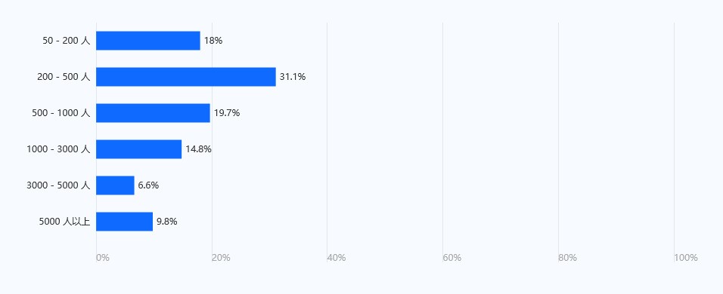This screenshot has width=723, height=294.
Task: Click the 50 - 200 人 bar
Action: [148, 41]
